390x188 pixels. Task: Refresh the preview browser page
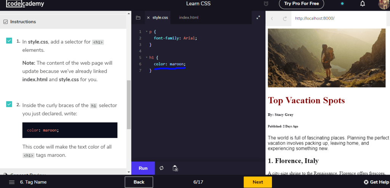click(285, 18)
